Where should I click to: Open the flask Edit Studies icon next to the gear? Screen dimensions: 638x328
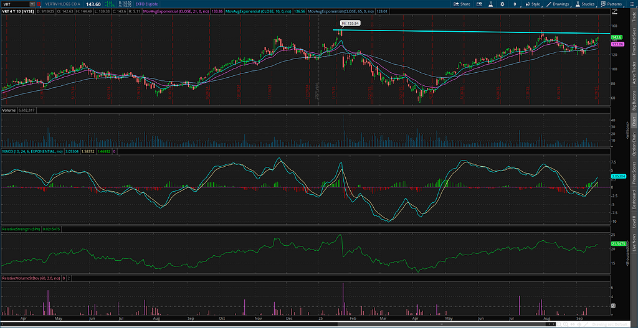pyautogui.click(x=491, y=4)
